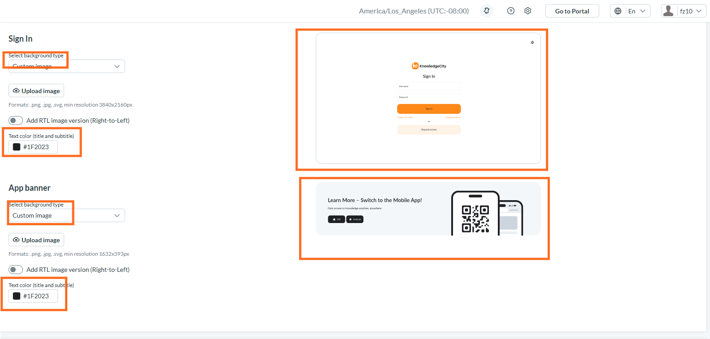Viewport: 710px width, 339px height.
Task: Click the 'App banner' section heading
Action: (30, 188)
